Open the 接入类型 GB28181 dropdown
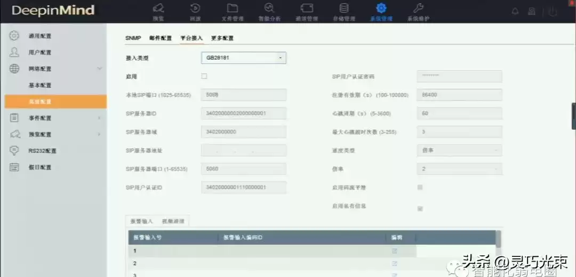Image resolution: width=576 pixels, height=277 pixels. [244, 58]
